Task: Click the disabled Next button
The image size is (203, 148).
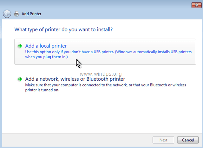Action: coord(163,140)
